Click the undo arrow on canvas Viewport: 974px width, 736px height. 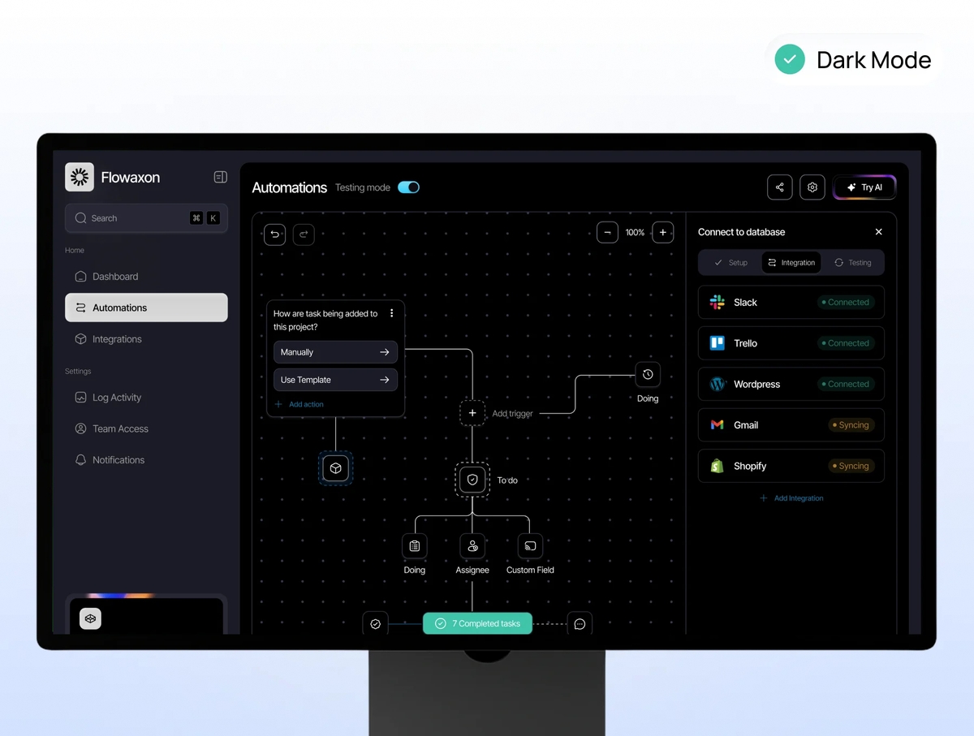275,235
